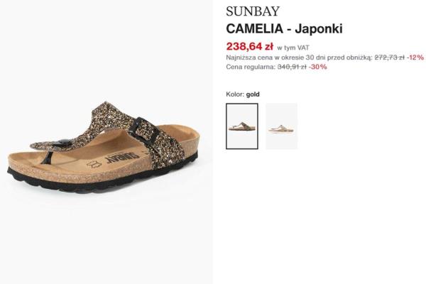426x284 pixels.
Task: Click the 'Kolor:' label
Action: 235,94
